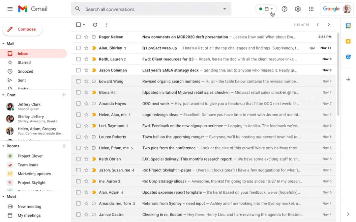Collapse the Meet section
Screen dimensions: 356x222
click(x=3, y=197)
